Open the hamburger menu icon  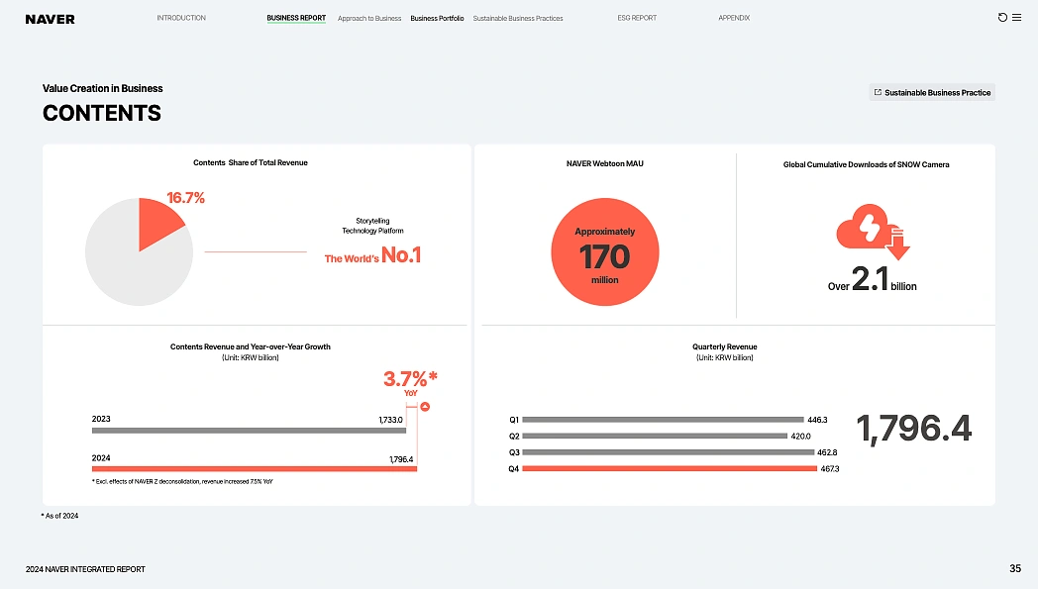[1016, 18]
